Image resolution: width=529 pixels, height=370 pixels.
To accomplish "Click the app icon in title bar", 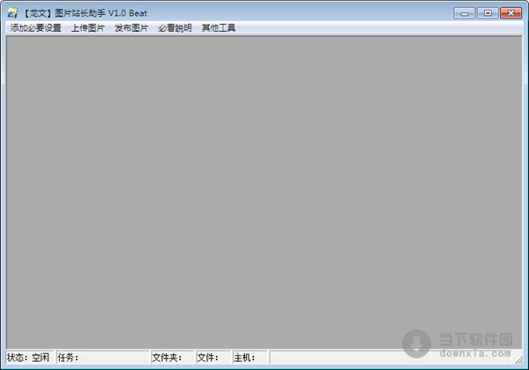I will pos(12,13).
